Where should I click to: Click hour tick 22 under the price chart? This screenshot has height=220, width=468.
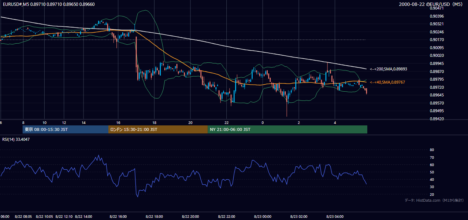226,122
